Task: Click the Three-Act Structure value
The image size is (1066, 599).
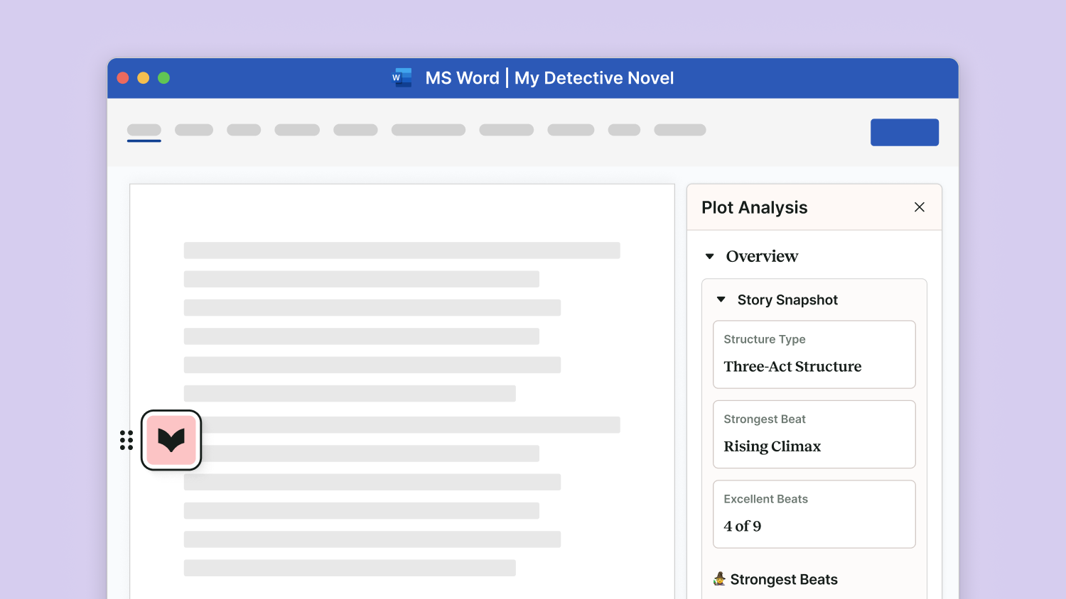Action: pos(792,366)
